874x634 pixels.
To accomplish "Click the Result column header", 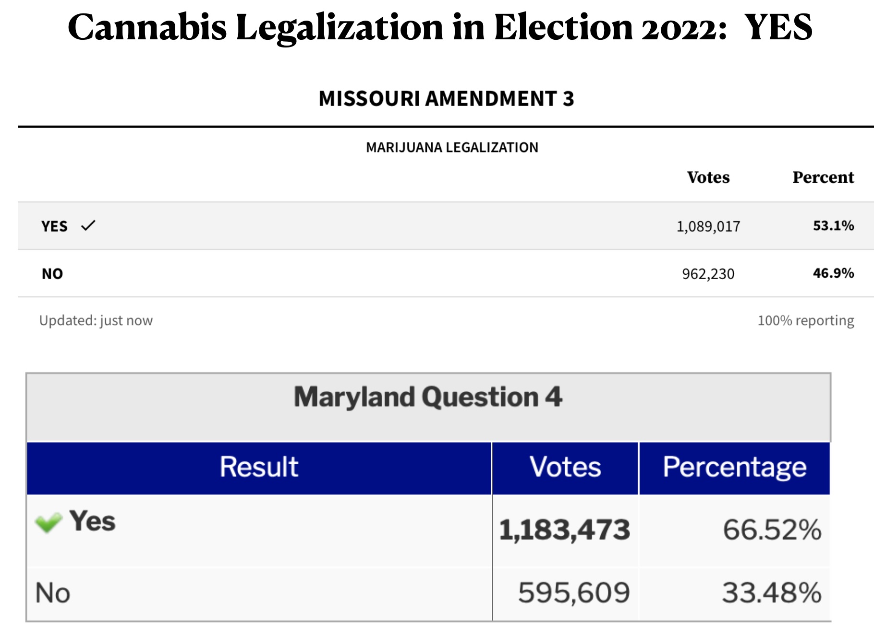I will (259, 467).
